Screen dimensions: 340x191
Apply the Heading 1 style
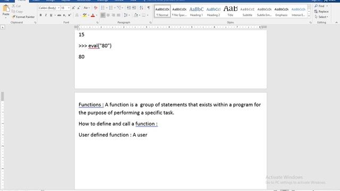point(196,11)
